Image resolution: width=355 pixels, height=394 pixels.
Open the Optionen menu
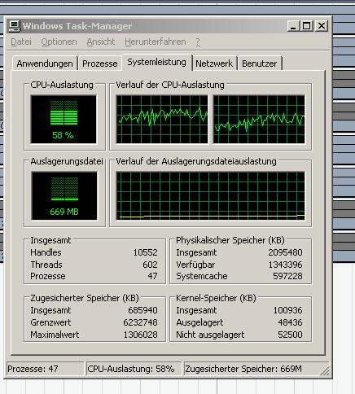point(59,42)
